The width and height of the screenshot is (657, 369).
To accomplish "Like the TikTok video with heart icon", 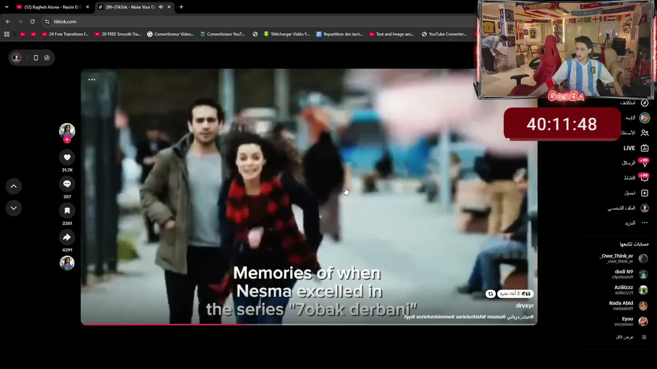I will tap(67, 157).
